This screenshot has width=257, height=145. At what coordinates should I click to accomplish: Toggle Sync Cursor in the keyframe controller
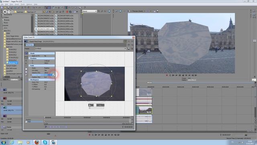point(46,127)
